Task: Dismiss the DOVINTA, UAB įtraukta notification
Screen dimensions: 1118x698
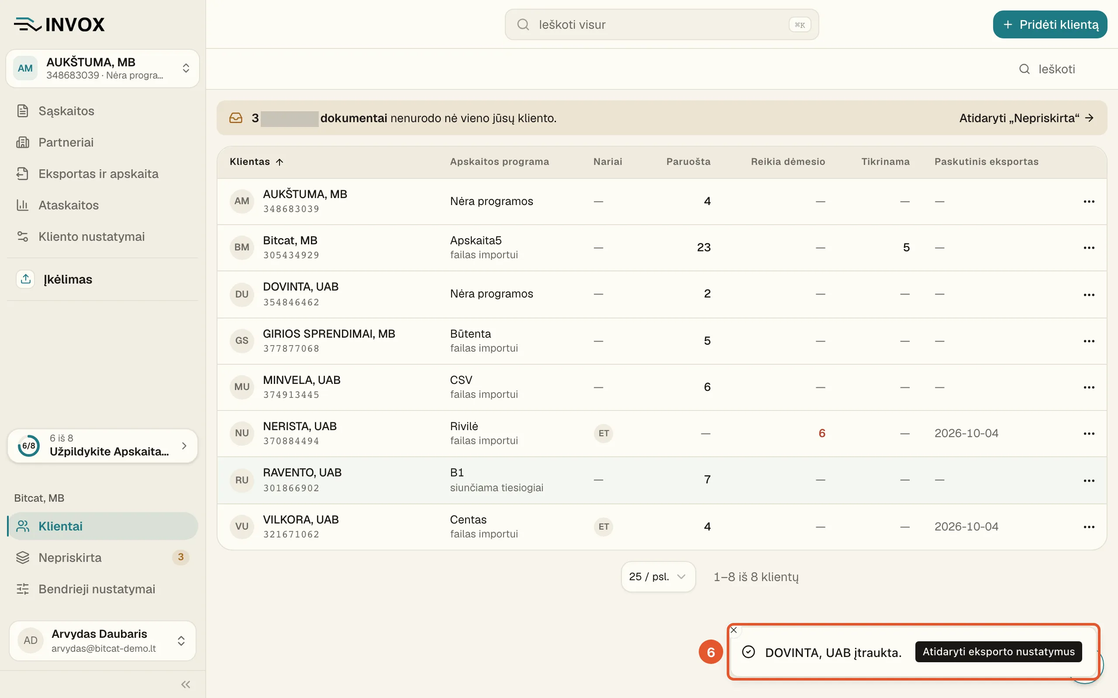Action: (734, 630)
